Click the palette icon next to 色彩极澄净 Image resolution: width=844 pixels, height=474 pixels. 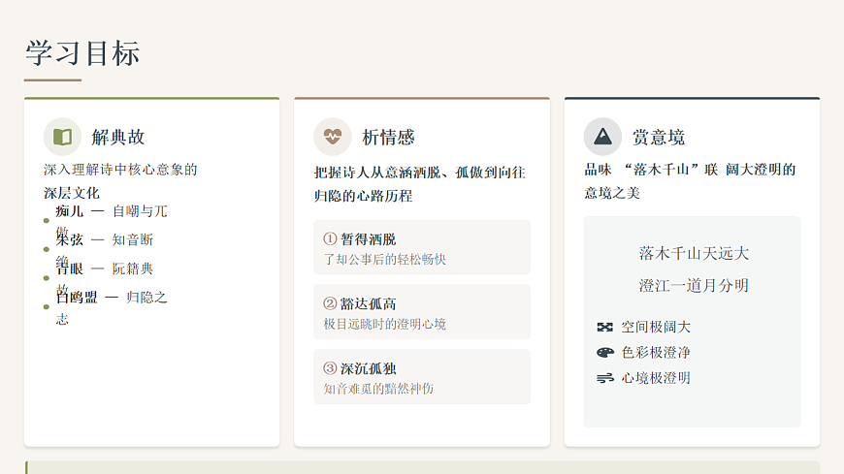605,353
